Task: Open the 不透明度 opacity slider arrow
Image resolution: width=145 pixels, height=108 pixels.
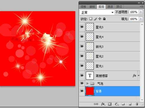Action: tap(141, 12)
